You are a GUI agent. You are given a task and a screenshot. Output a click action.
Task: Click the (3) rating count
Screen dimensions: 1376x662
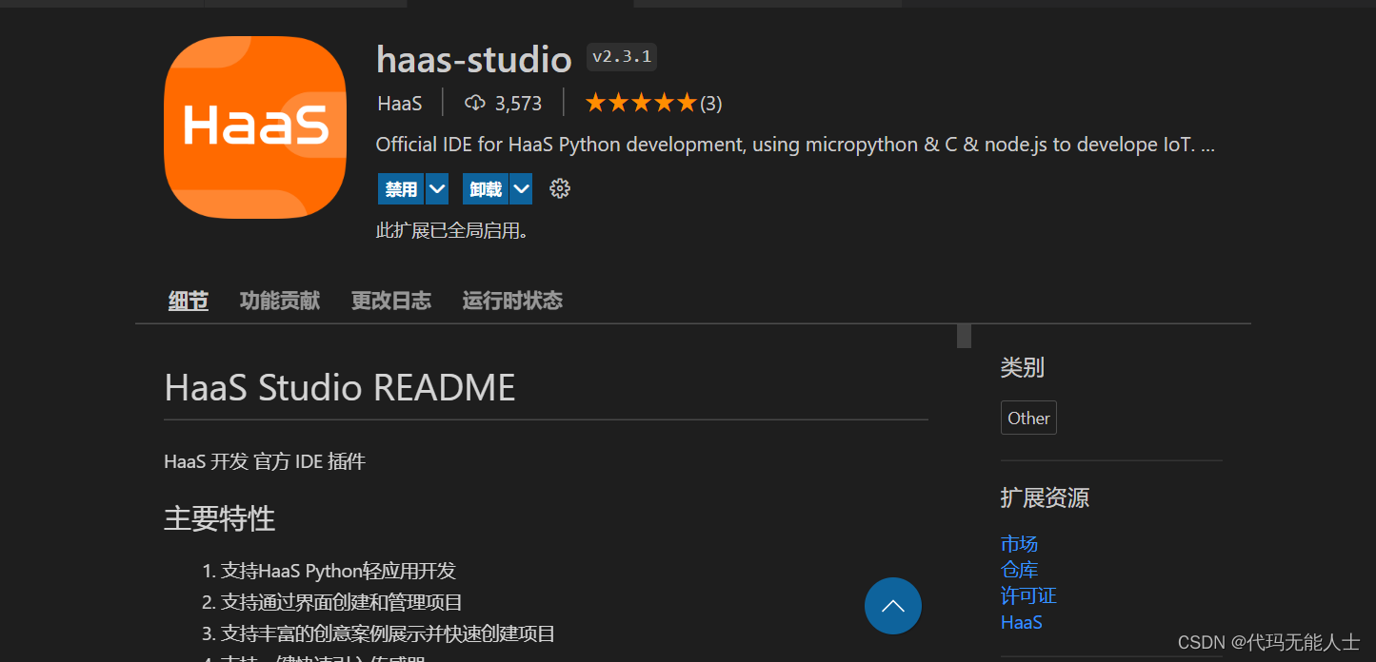(x=711, y=103)
